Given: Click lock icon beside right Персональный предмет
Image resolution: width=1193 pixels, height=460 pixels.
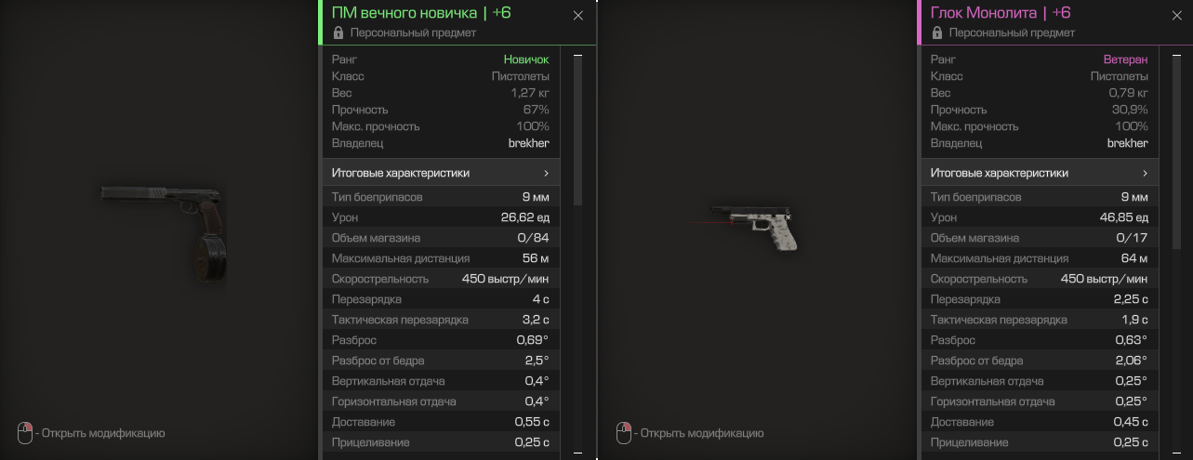Looking at the screenshot, I should click(937, 33).
